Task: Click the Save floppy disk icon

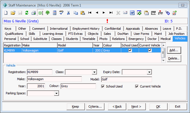Action: 20,13
